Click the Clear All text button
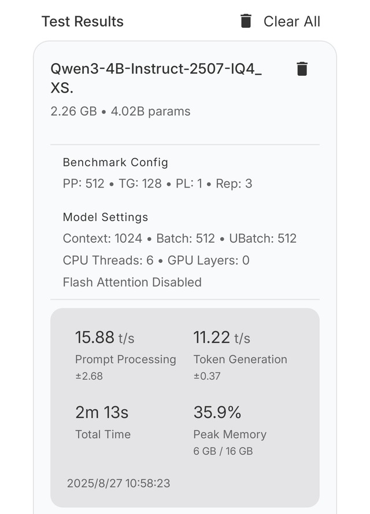Screen dimensions: 370x514 pos(292,21)
